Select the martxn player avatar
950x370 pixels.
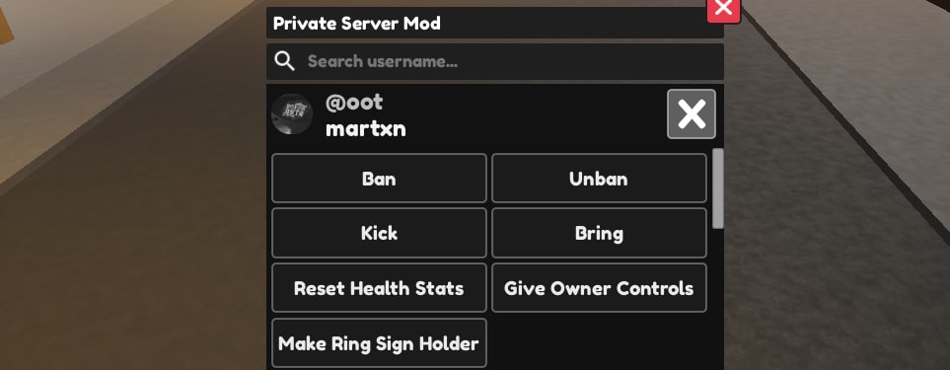[x=292, y=113]
